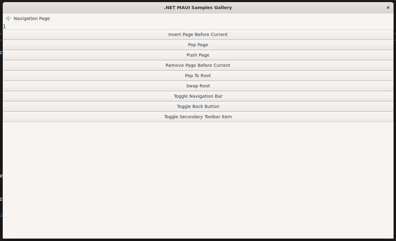This screenshot has width=396, height=241.
Task: Click empty title bar area left of title
Action: coord(82,8)
